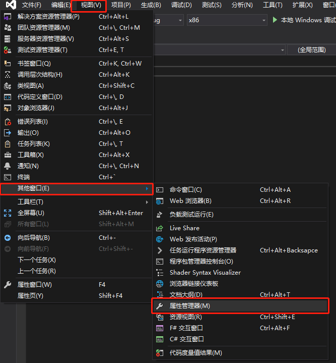Click the 调用层次结构 icon

[x=8, y=75]
